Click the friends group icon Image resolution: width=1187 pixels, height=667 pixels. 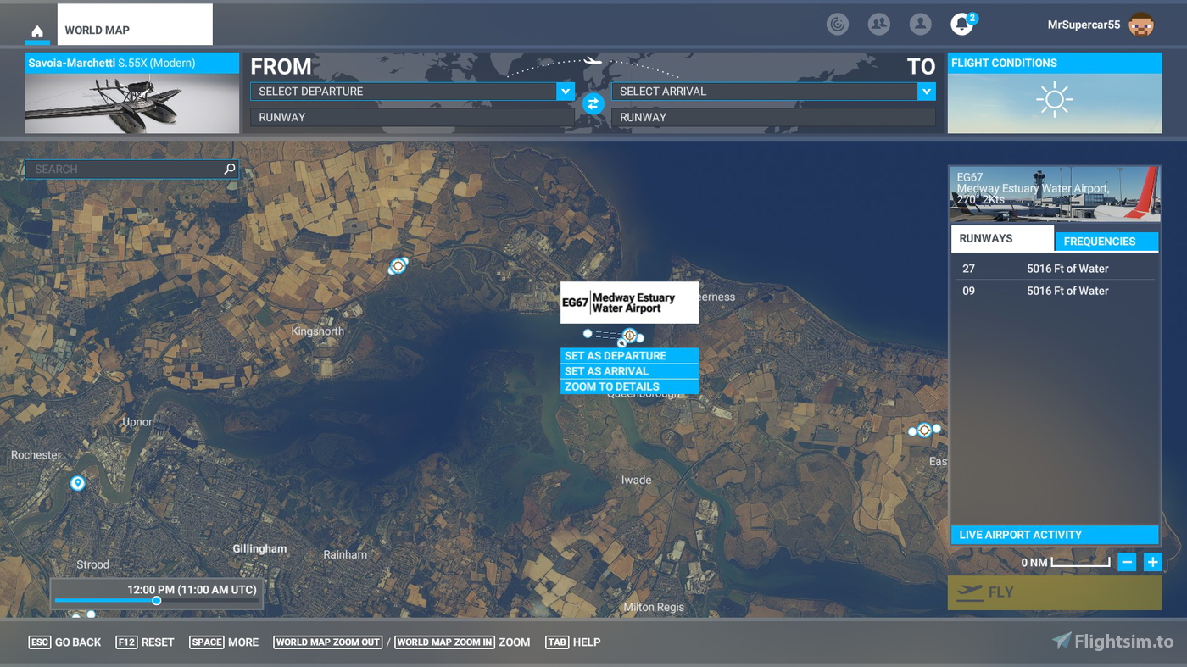pos(878,25)
